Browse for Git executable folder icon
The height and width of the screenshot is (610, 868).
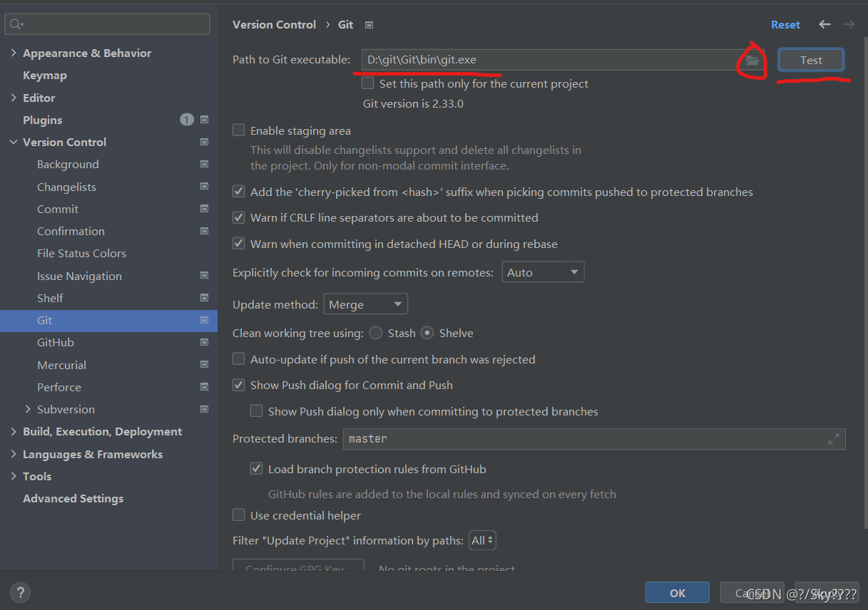coord(752,61)
